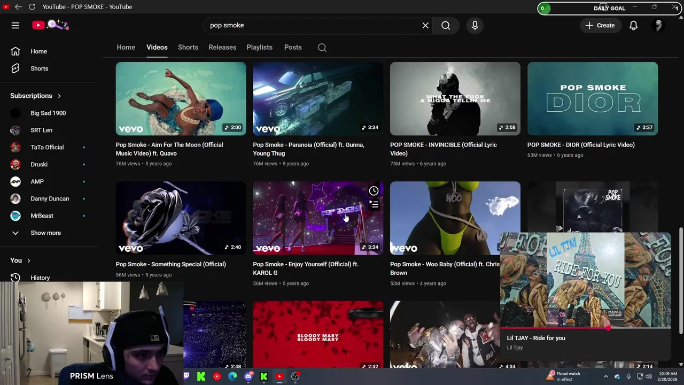Reload the page with refresh icon
This screenshot has height=385, width=684.
tap(32, 7)
